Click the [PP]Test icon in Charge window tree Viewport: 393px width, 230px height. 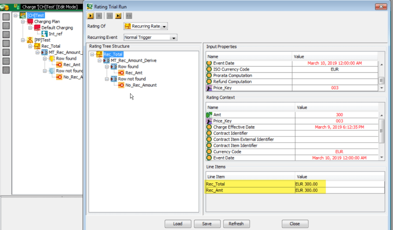[x=30, y=40]
